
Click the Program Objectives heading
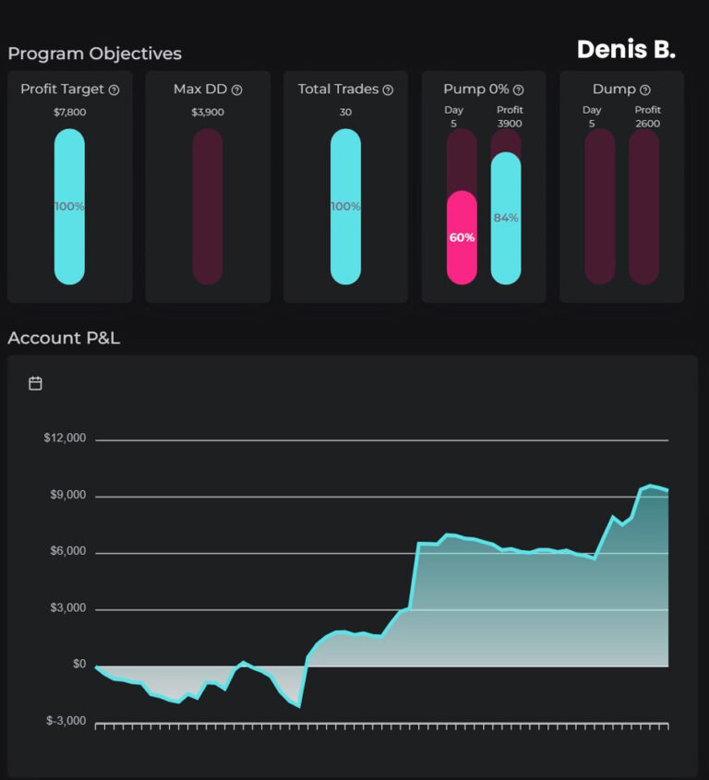point(94,54)
